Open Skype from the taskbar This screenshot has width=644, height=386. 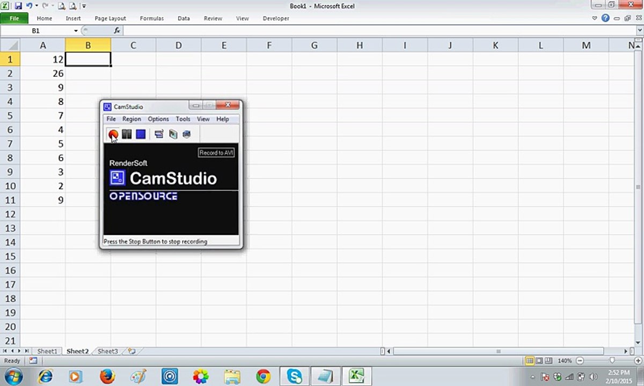pos(294,376)
